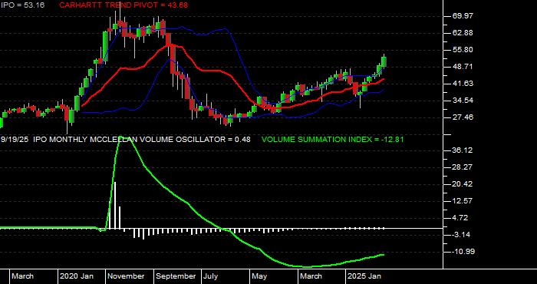Click price axis value 48.71
This screenshot has width=537, height=284.
[463, 67]
